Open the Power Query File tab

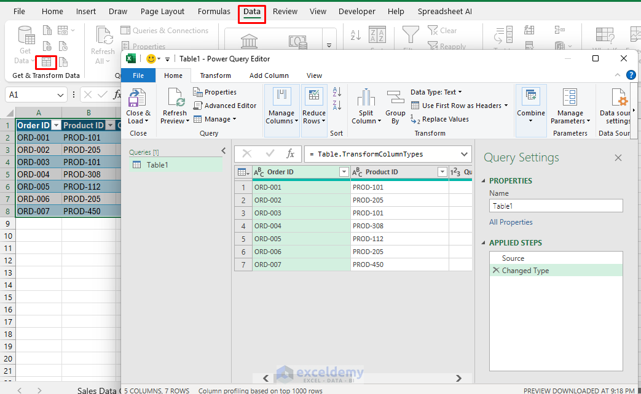(x=138, y=75)
